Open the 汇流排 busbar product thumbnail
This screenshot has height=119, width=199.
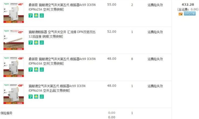point(13,40)
